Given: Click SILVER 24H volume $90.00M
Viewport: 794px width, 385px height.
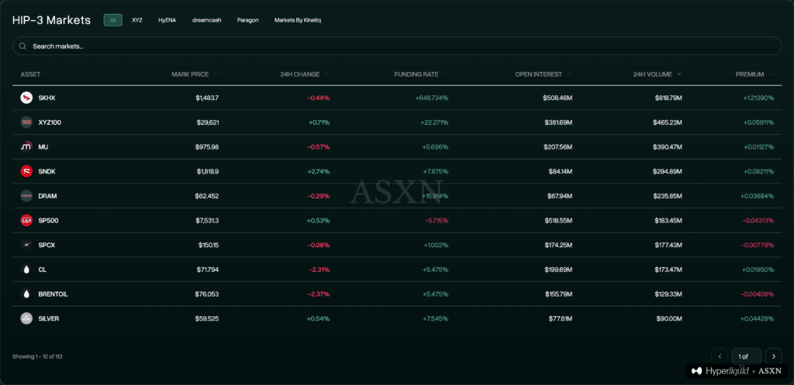Looking at the screenshot, I should 668,318.
